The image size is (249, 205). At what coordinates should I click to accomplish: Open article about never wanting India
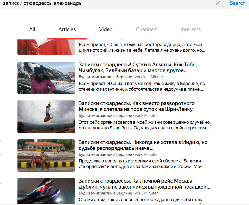click(x=143, y=145)
